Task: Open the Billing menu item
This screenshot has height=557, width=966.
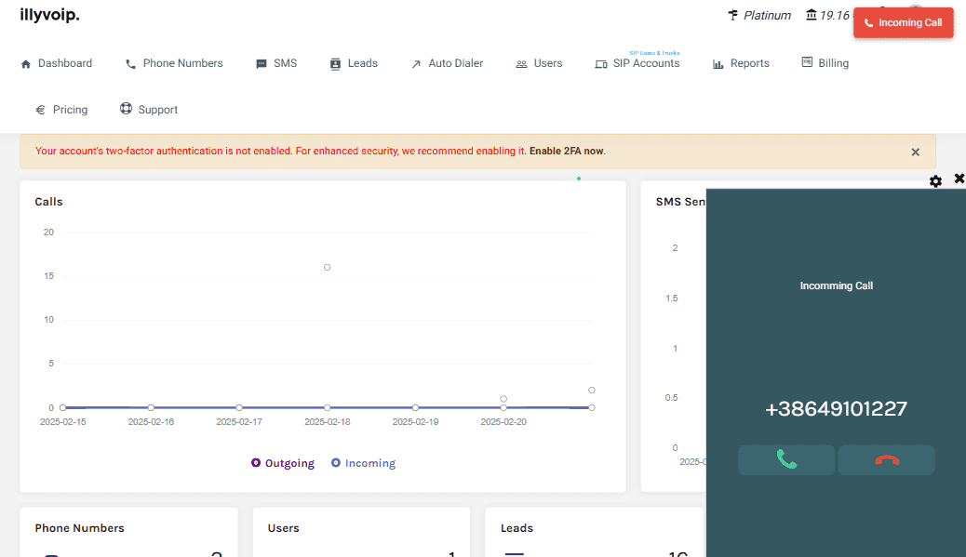Action: pyautogui.click(x=825, y=63)
